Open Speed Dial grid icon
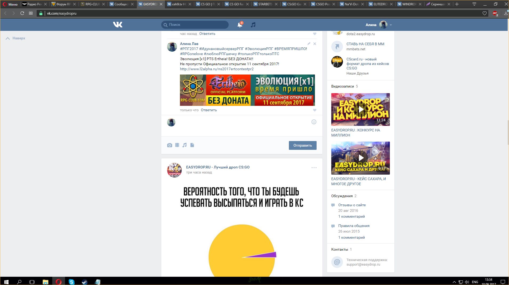 [31, 13]
